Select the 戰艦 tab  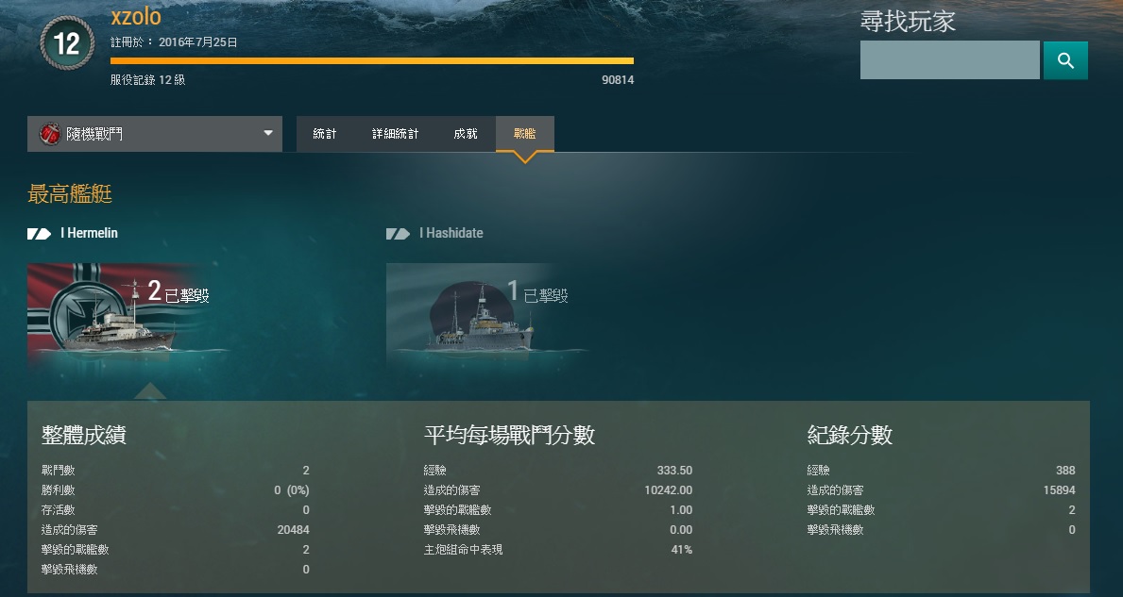point(524,134)
